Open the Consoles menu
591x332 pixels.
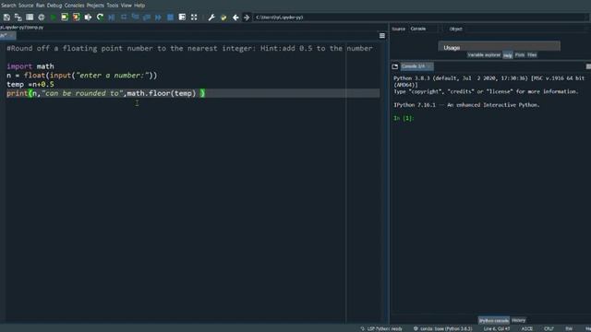pos(74,6)
